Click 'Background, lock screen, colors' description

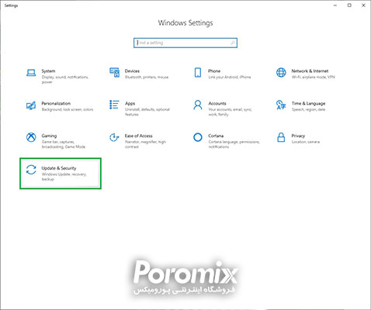[68, 109]
